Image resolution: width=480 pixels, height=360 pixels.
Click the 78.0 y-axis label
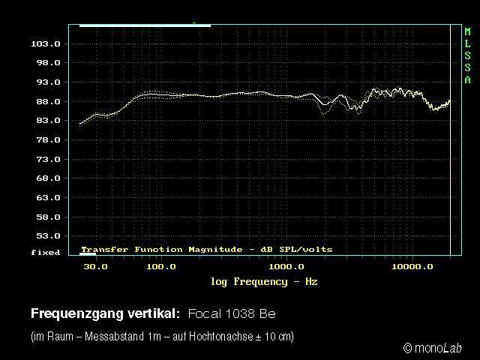[x=48, y=140]
